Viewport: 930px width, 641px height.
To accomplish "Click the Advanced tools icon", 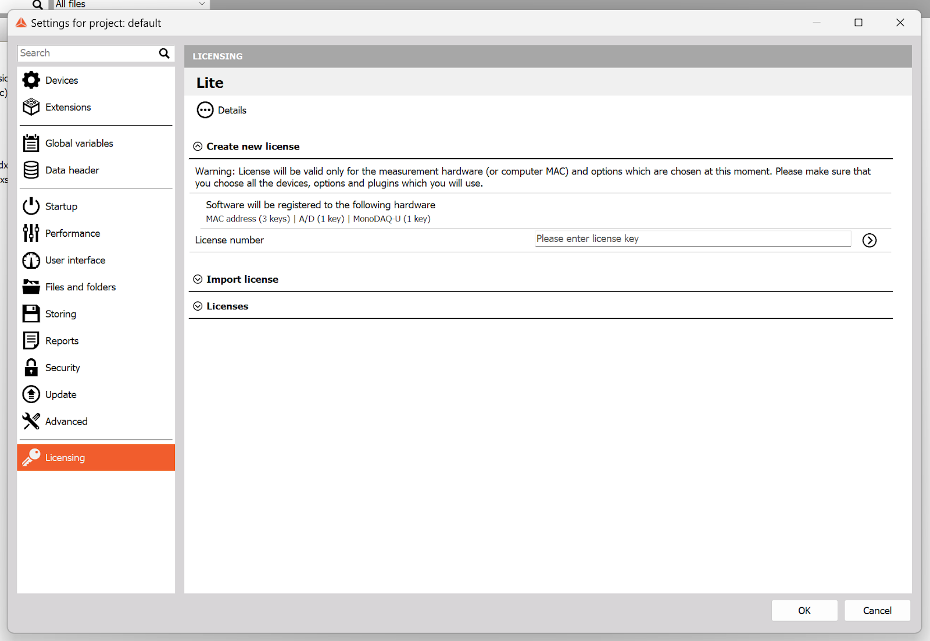I will [31, 421].
